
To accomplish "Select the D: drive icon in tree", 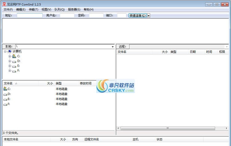I will click(14, 62).
